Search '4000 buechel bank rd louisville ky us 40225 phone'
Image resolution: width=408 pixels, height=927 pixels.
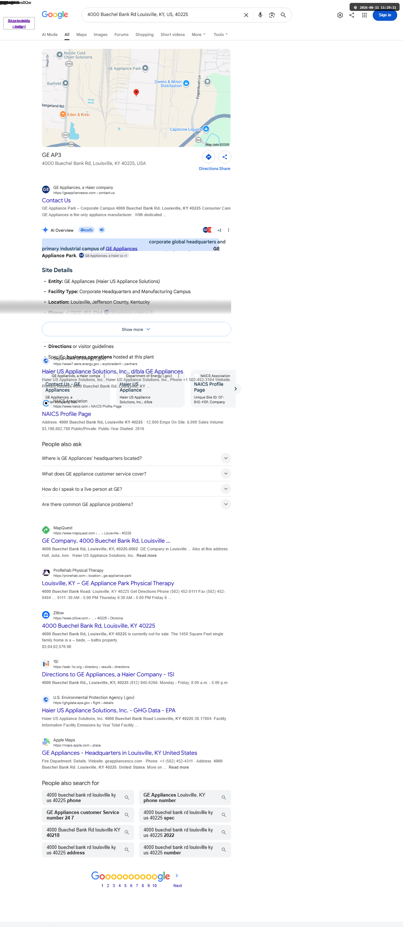tap(88, 797)
